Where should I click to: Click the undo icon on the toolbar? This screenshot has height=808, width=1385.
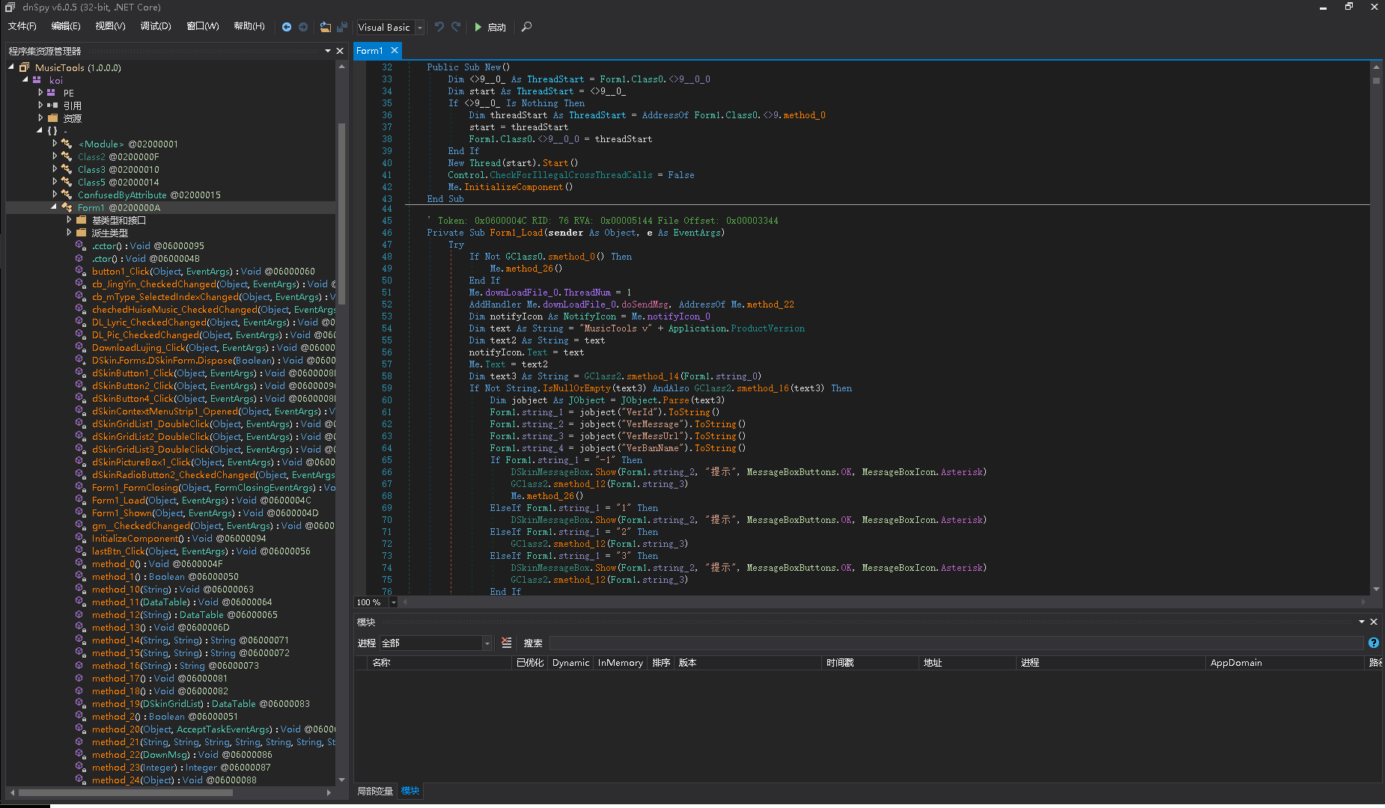pyautogui.click(x=439, y=27)
